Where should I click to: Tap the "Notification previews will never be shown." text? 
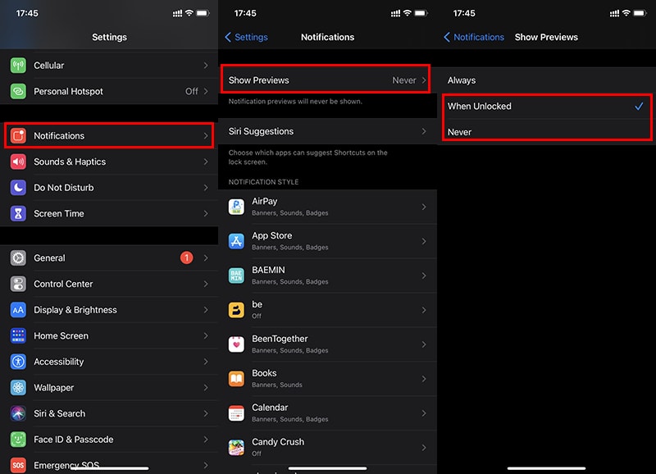pyautogui.click(x=295, y=101)
